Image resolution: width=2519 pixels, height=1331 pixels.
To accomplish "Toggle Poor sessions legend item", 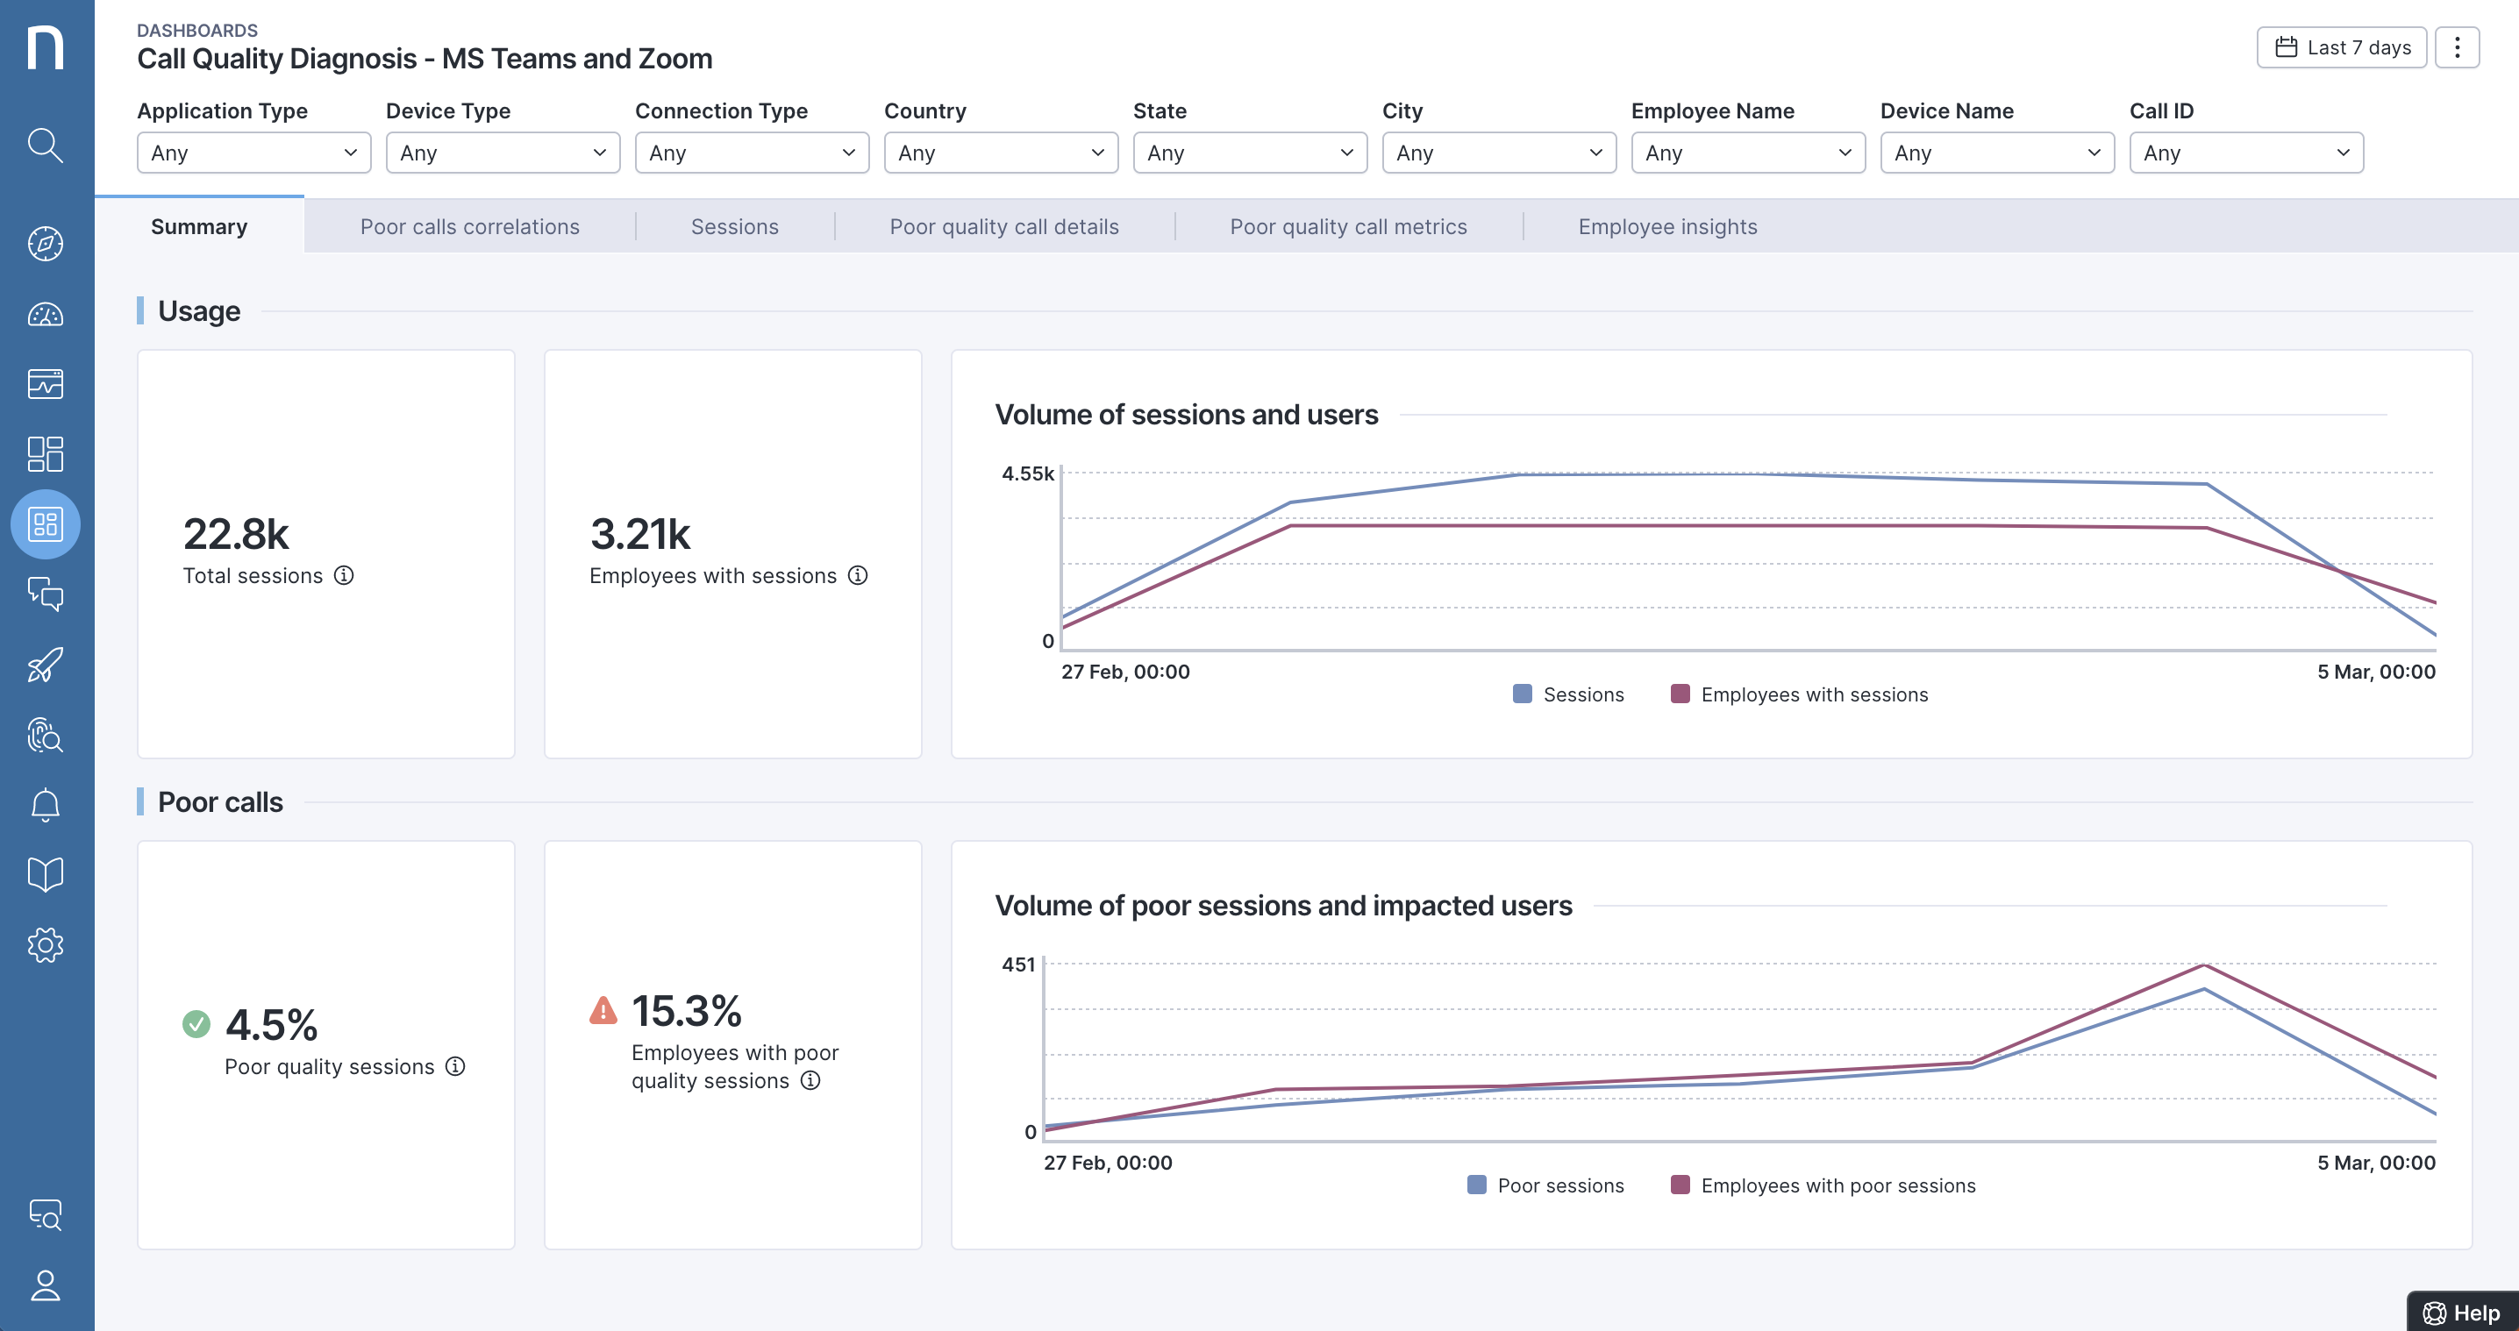I will point(1559,1185).
